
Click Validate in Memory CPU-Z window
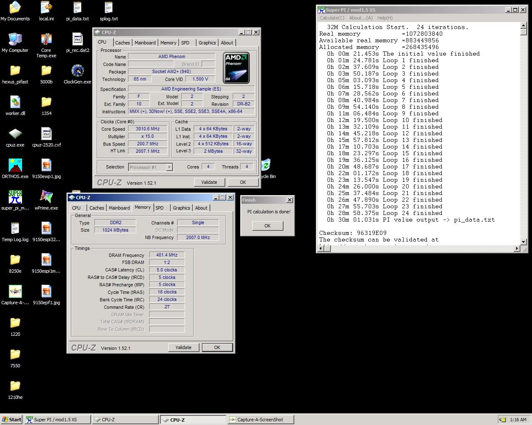pos(183,347)
